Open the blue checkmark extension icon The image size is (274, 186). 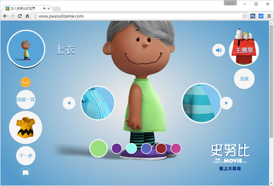pyautogui.click(x=261, y=16)
